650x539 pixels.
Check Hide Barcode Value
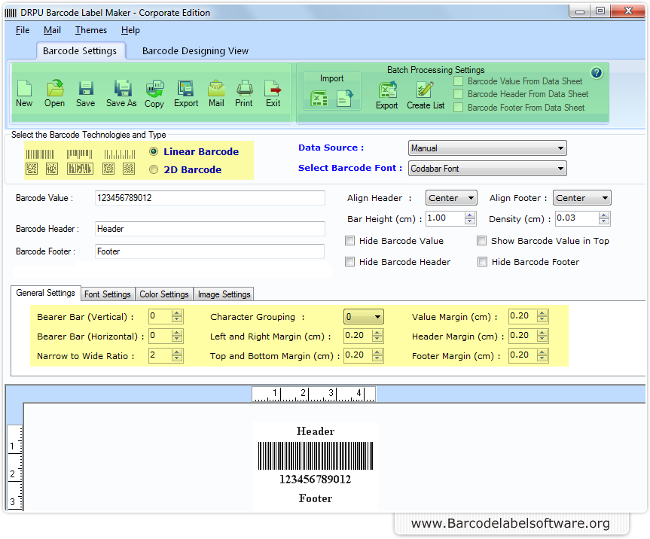(350, 241)
